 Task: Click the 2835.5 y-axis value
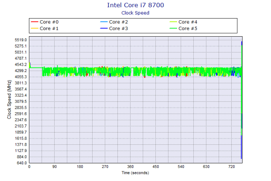point(21,108)
